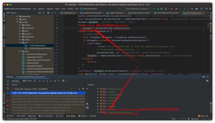This screenshot has height=123, width=215.
Task: Stop the running process in the top toolbar
Action: pyautogui.click(x=171, y=9)
